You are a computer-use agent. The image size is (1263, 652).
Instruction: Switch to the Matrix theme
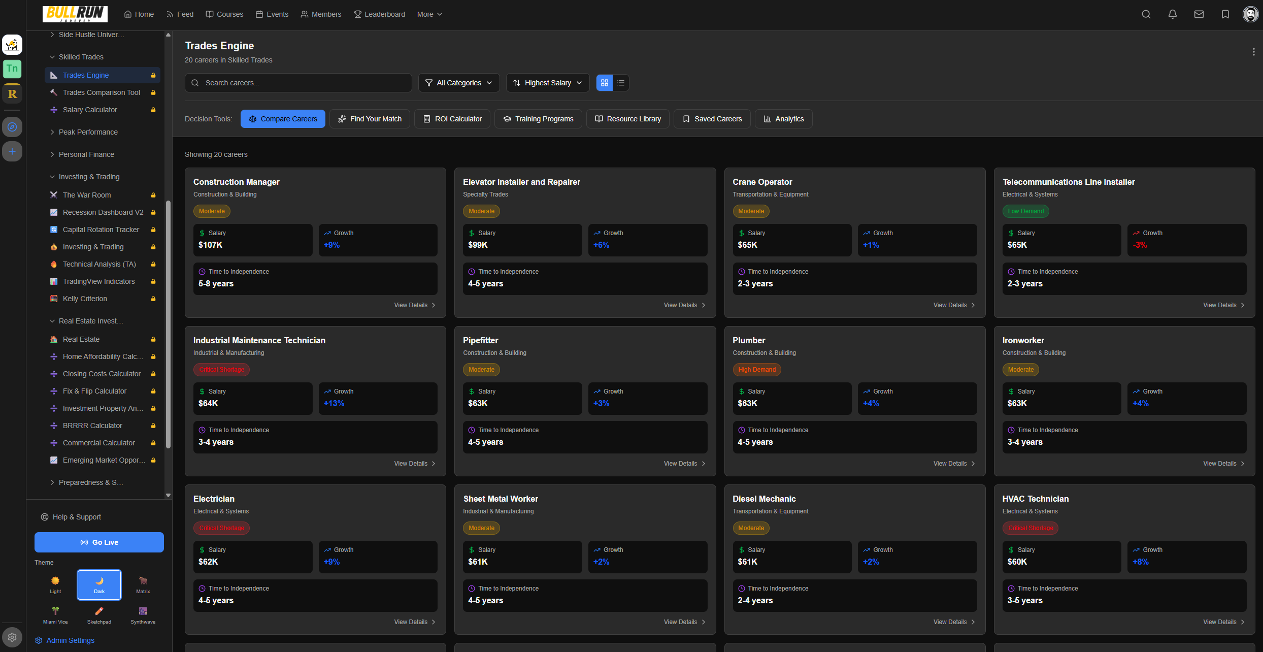point(143,584)
